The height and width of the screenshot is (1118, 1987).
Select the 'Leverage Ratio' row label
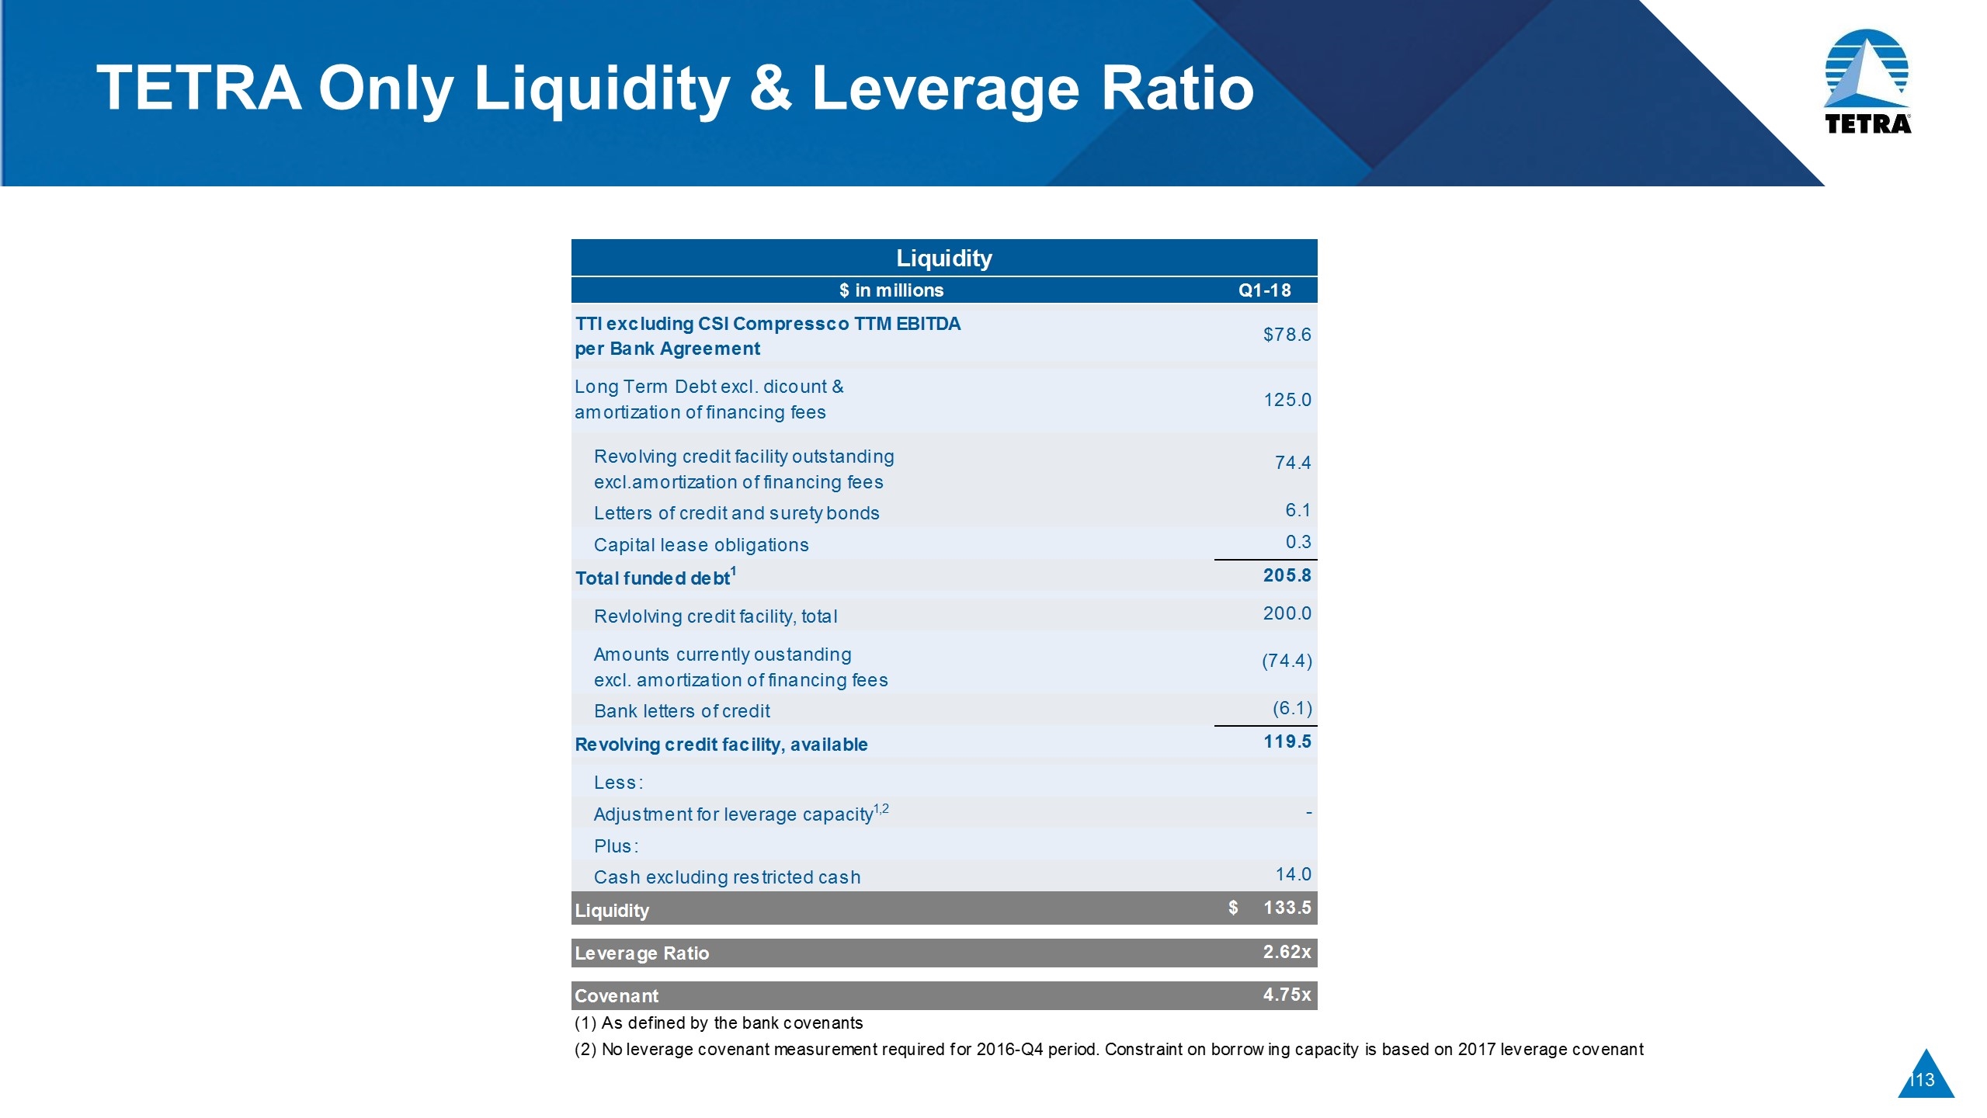click(641, 953)
